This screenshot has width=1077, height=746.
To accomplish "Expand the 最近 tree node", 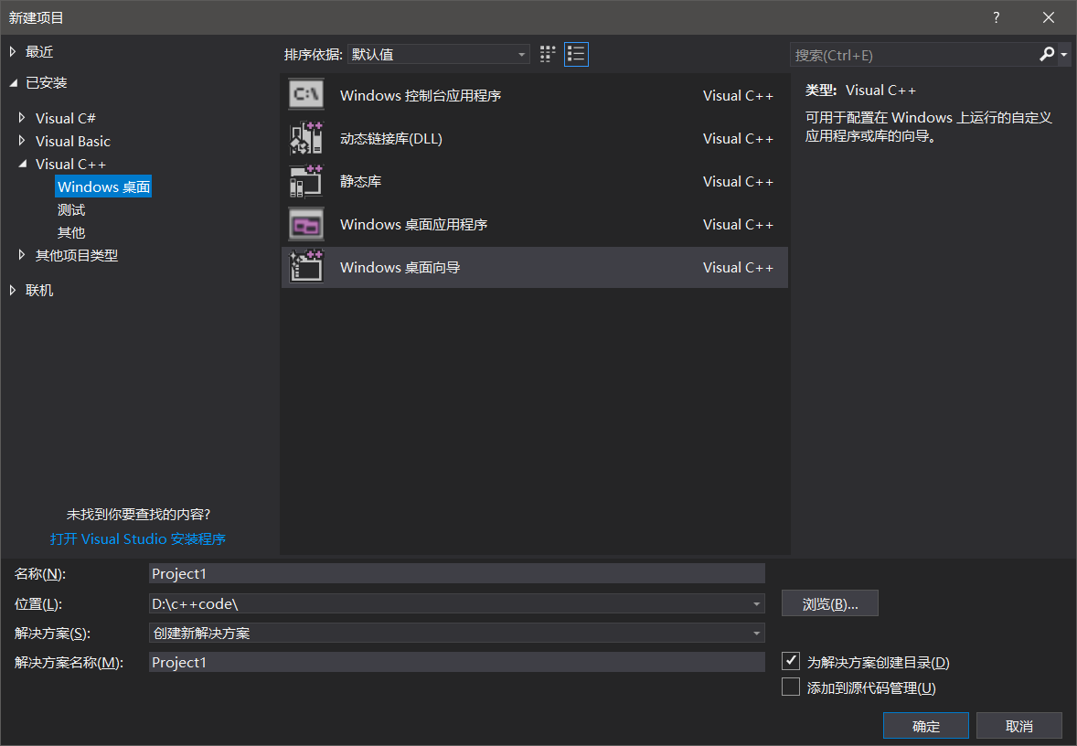I will tap(13, 51).
